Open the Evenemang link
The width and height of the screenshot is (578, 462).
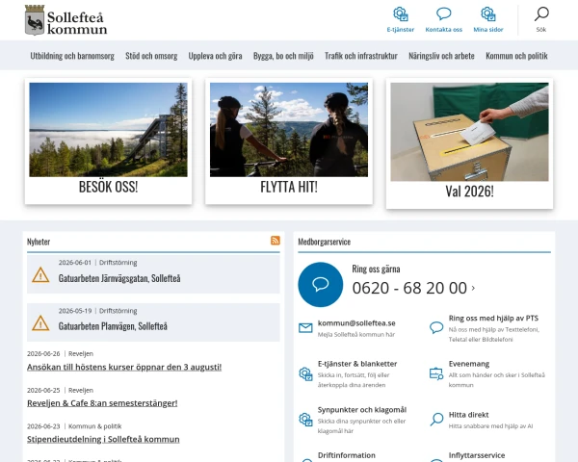(x=469, y=364)
